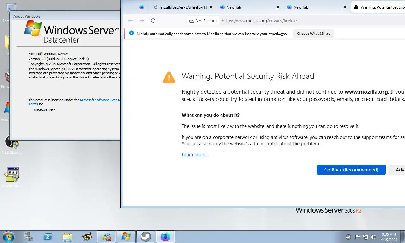The height and width of the screenshot is (243, 405).
Task: Click the browser Forward arrow
Action: [142, 21]
